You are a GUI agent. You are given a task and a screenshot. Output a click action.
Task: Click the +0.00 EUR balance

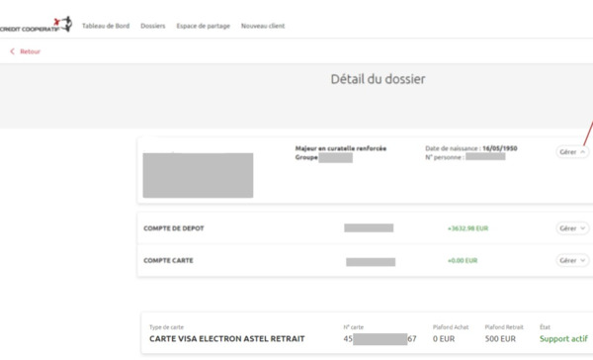[x=463, y=260]
